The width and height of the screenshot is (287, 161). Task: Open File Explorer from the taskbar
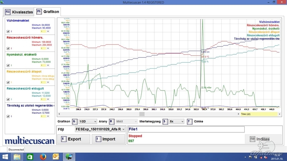(18, 156)
